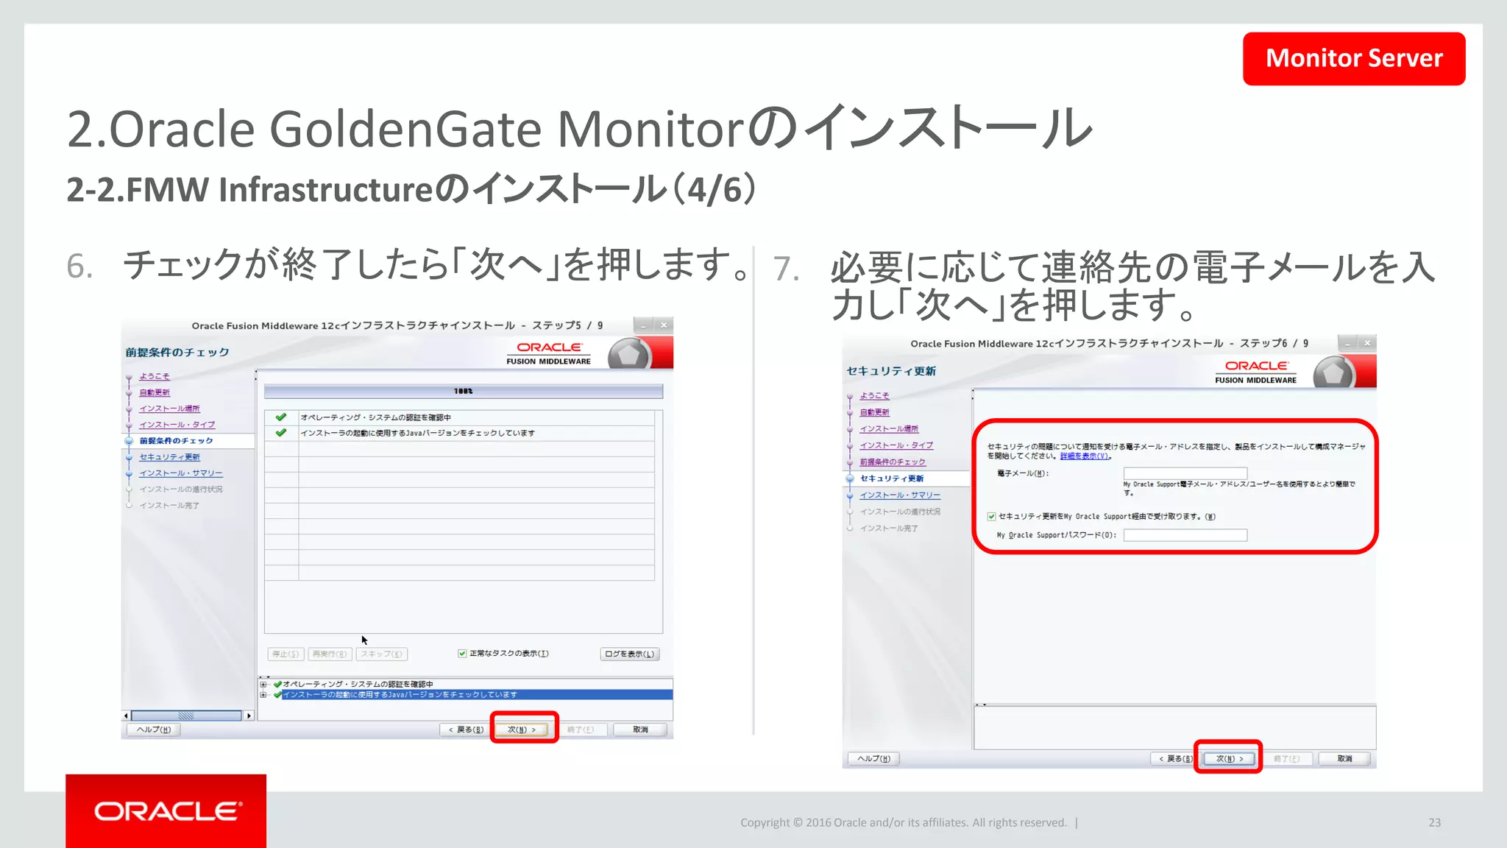Select 前提条件のチェック in step 5 sidebar
The image size is (1507, 848).
point(176,441)
